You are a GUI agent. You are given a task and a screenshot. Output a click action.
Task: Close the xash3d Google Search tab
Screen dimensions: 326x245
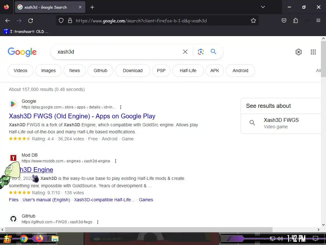pos(80,7)
